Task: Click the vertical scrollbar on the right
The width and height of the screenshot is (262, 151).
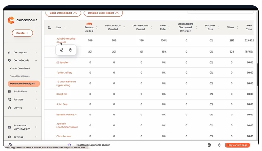Action: 257,75
